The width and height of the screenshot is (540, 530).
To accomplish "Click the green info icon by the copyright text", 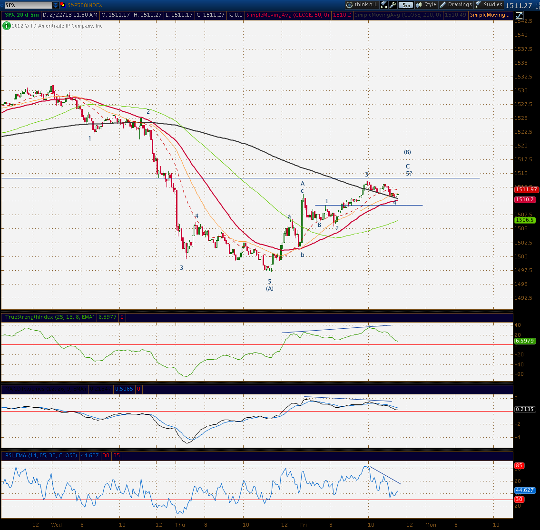I will tap(6, 26).
